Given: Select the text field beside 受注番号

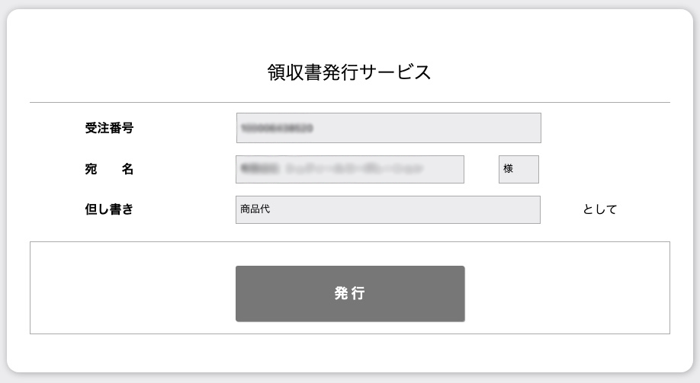Looking at the screenshot, I should coord(388,128).
